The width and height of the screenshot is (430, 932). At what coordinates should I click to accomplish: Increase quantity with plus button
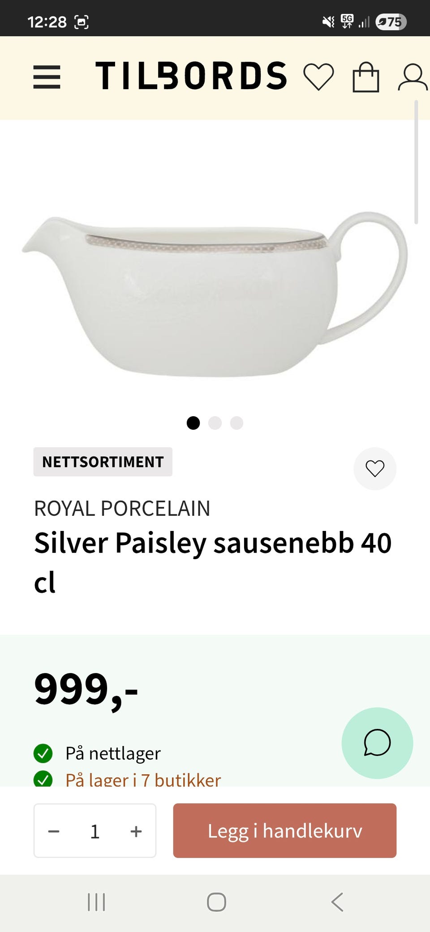(x=136, y=831)
